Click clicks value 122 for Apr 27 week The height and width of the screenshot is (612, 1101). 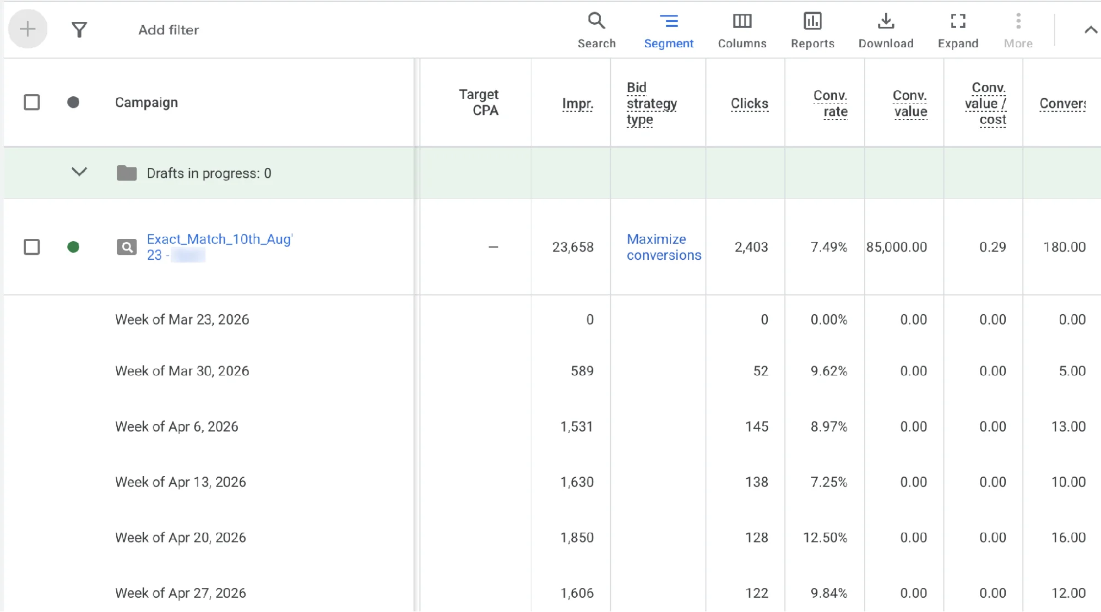tap(757, 593)
